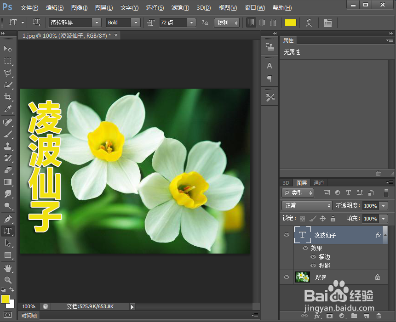Click the warp text icon
396x322 pixels.
click(x=309, y=23)
